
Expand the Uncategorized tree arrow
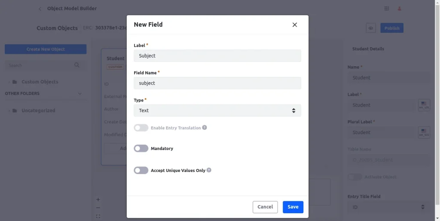pos(9,110)
